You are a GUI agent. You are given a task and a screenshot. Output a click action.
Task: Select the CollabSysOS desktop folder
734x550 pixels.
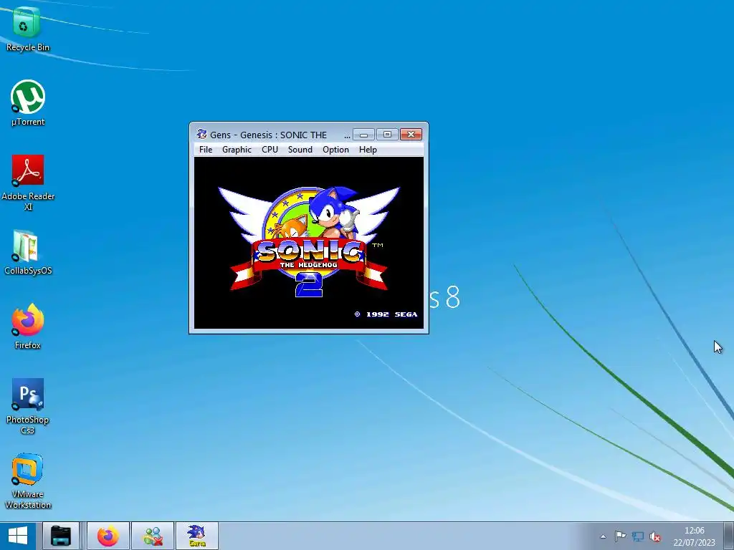pos(28,253)
